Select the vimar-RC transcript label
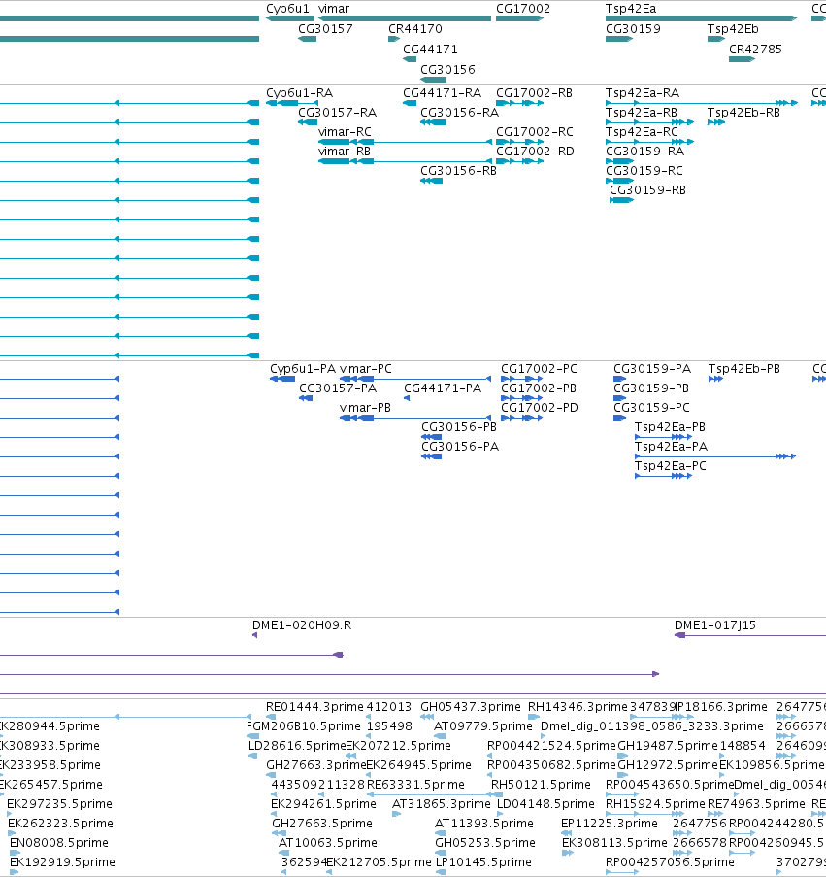This screenshot has width=826, height=877. point(345,132)
